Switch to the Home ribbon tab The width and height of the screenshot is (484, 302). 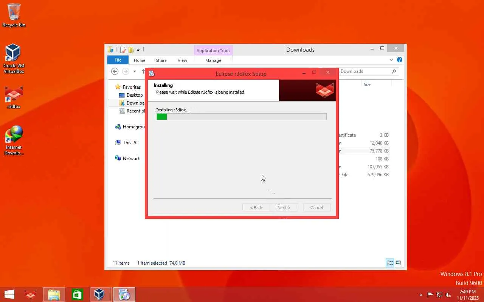coord(140,60)
